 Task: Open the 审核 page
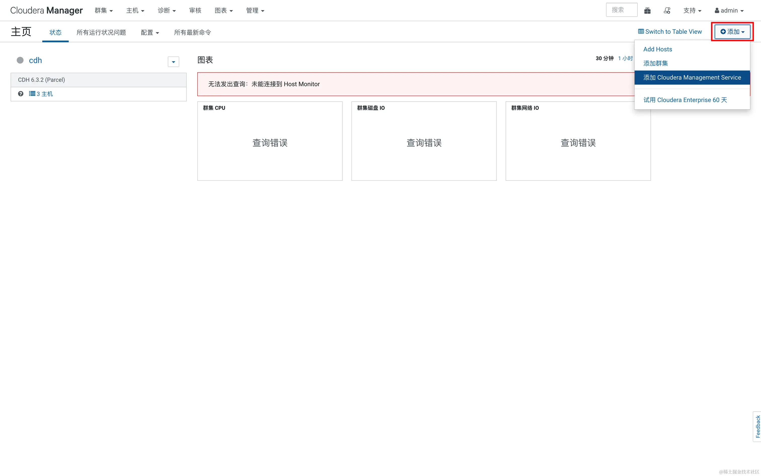click(x=195, y=10)
